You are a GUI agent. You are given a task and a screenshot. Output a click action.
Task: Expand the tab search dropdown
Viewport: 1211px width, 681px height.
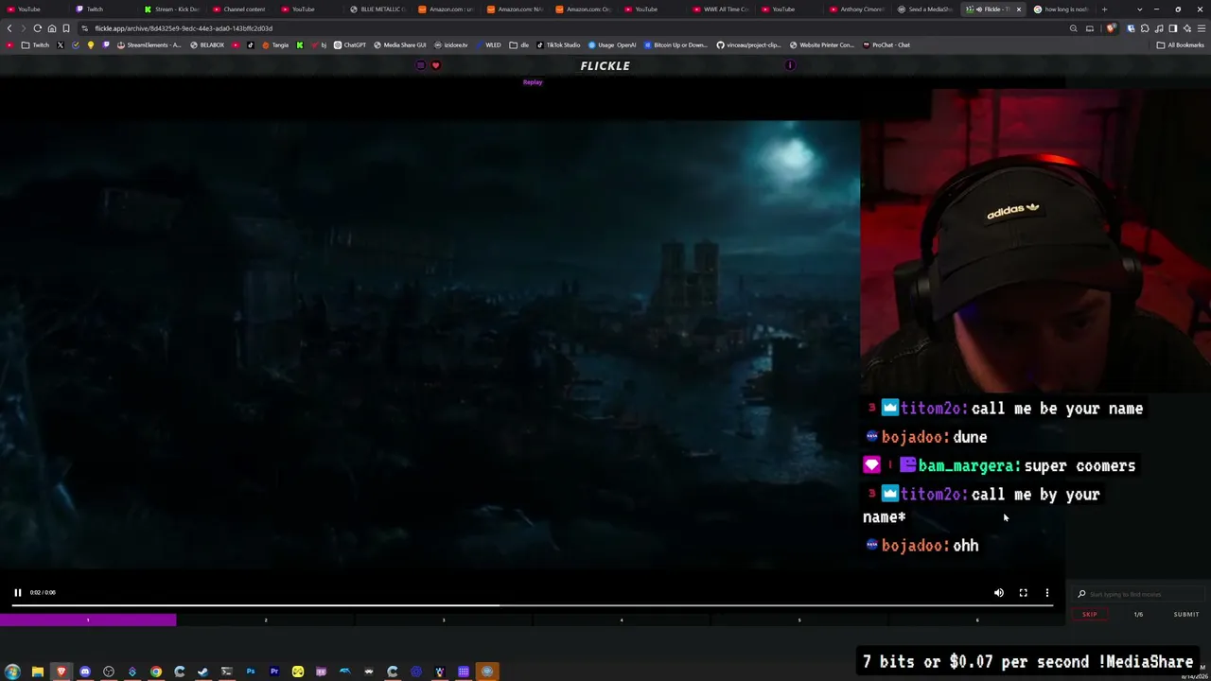(1139, 9)
